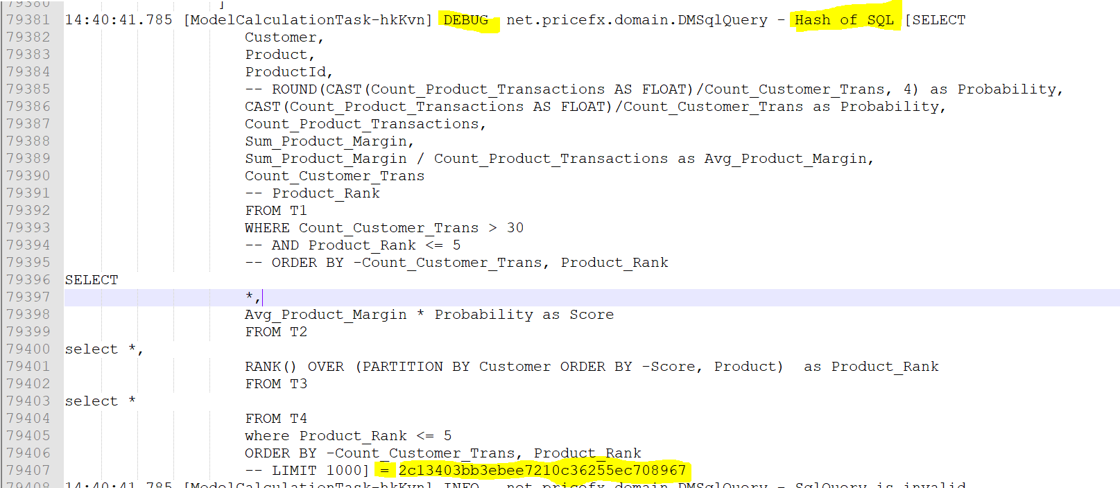
Task: Click the timestamp 14:40:41.785 on line 79381
Action: pos(119,20)
